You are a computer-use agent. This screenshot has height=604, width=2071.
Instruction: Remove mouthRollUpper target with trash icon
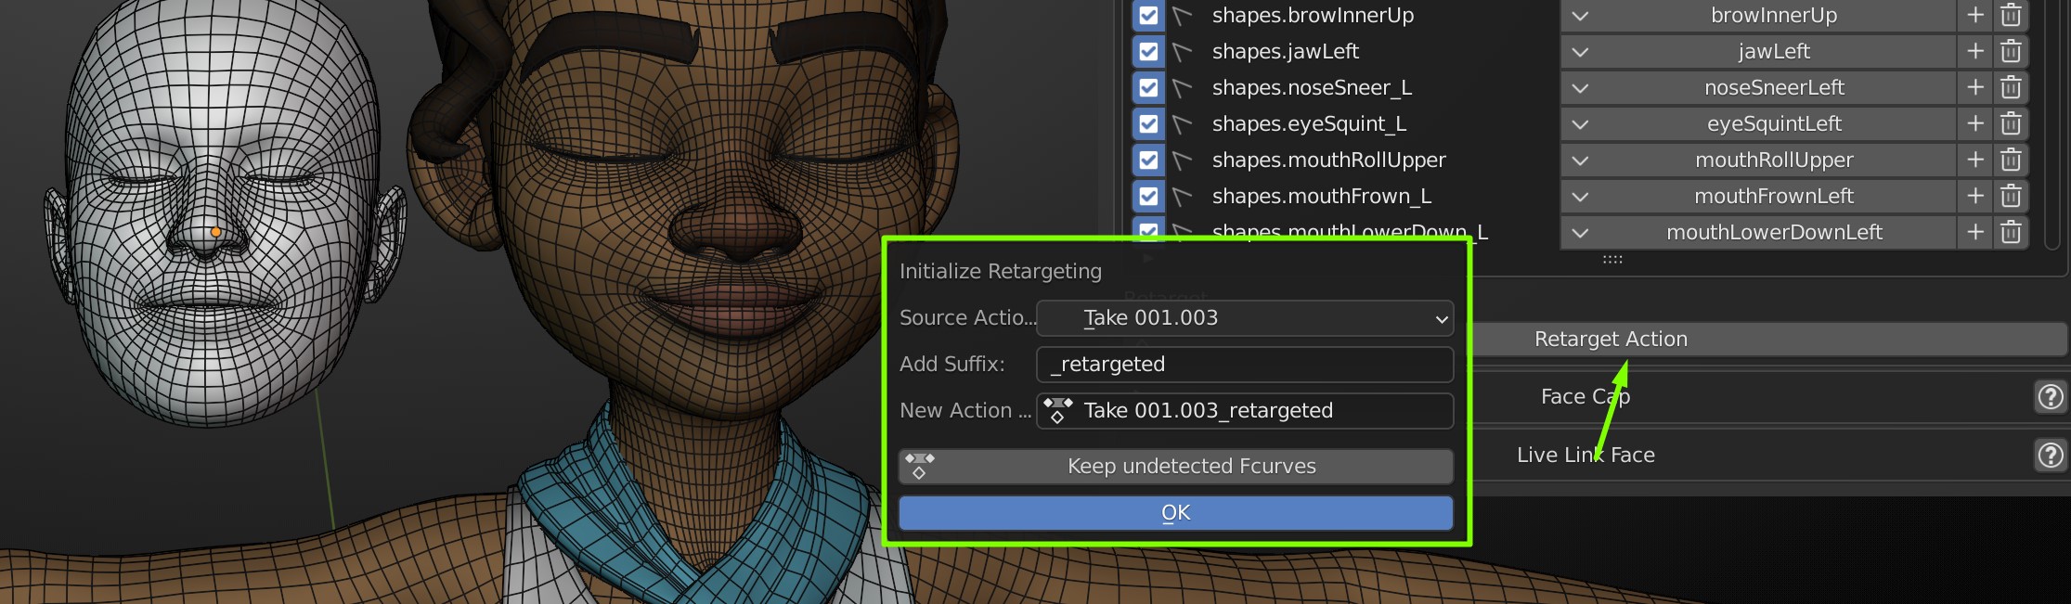tap(2011, 160)
